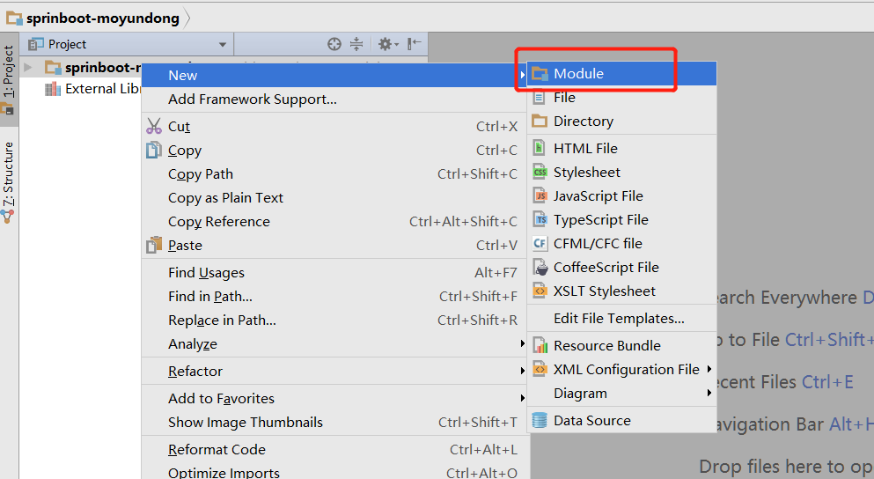The image size is (874, 479).
Task: Select the Module icon in New submenu
Action: 540,74
